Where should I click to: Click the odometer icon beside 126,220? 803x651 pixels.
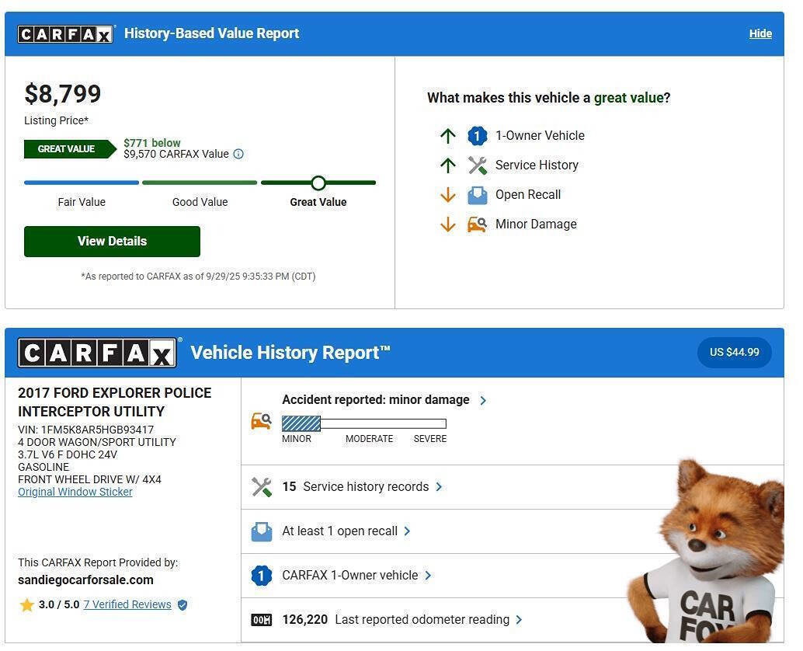[x=262, y=620]
